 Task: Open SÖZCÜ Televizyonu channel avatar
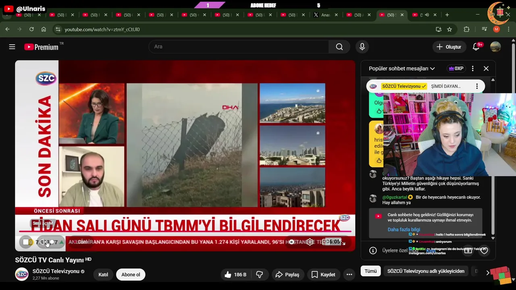point(22,275)
